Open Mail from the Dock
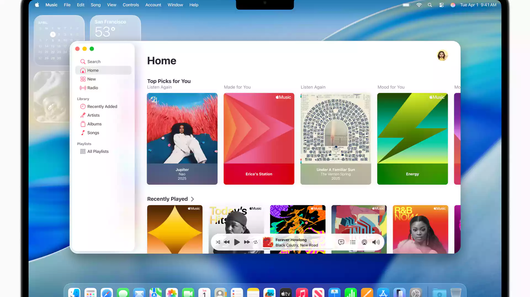The height and width of the screenshot is (297, 530). coord(139,293)
